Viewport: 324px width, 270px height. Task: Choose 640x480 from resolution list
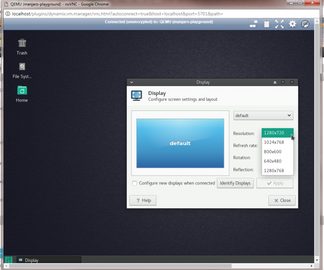[278, 161]
